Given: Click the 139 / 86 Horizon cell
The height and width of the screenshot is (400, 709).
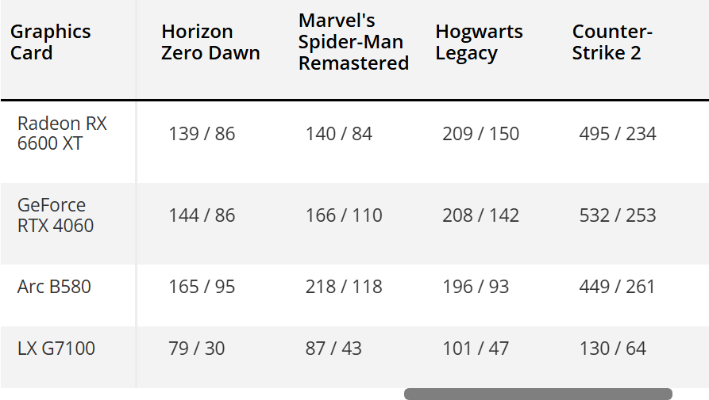Looking at the screenshot, I should point(202,134).
